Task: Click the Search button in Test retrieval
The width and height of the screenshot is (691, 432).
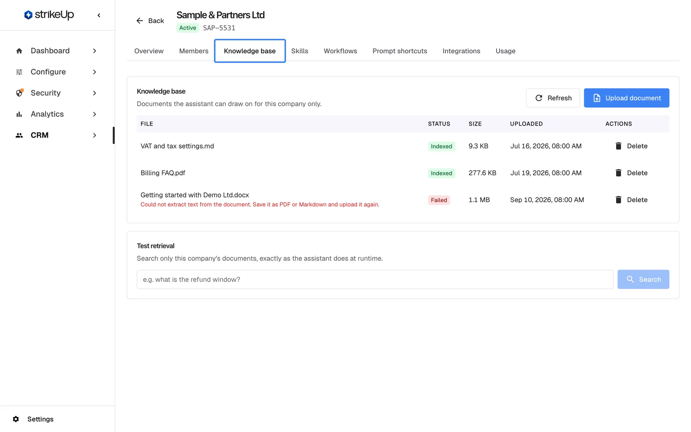Action: coord(643,279)
